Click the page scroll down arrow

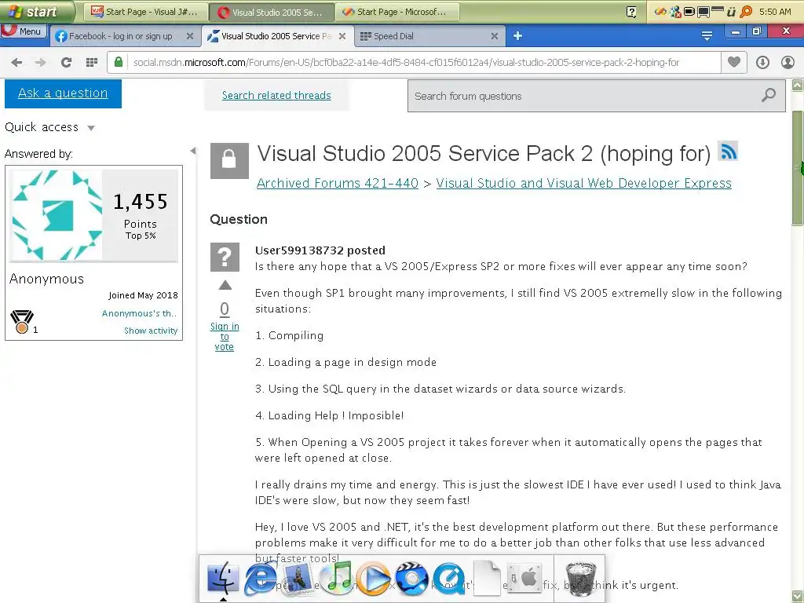(x=798, y=597)
